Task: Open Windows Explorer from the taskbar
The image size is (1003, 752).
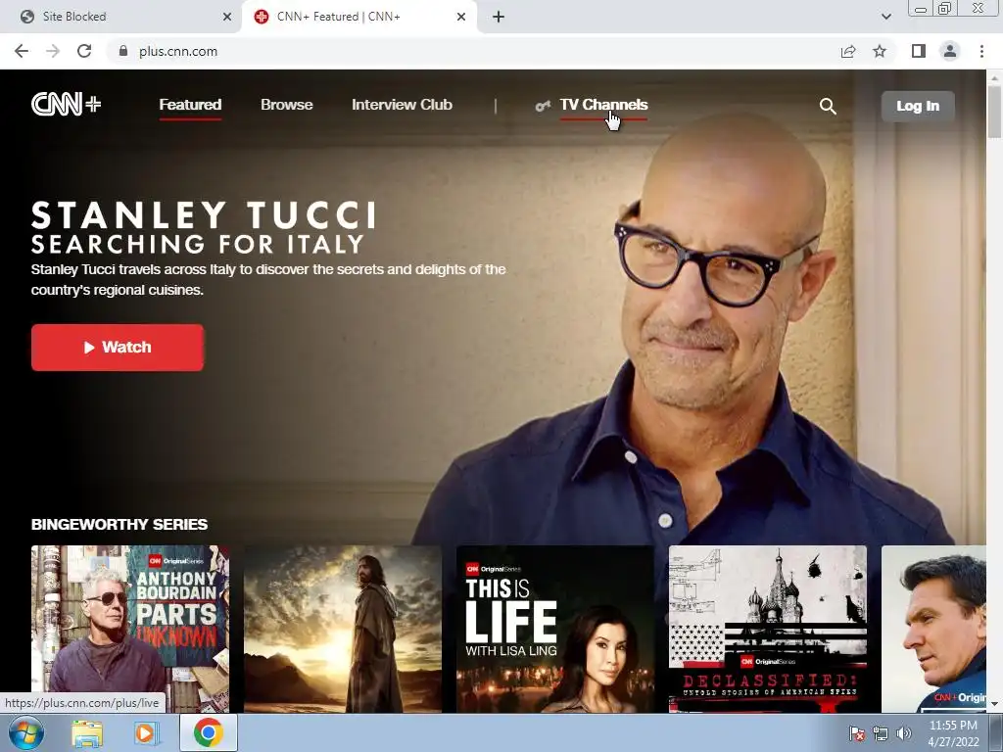Action: (x=87, y=733)
